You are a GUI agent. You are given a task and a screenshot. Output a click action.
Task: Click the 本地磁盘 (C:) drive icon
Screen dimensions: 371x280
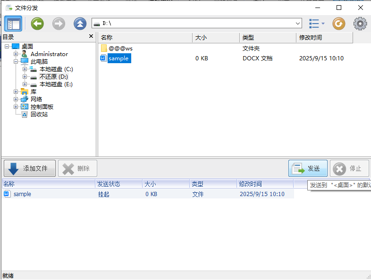(x=34, y=69)
